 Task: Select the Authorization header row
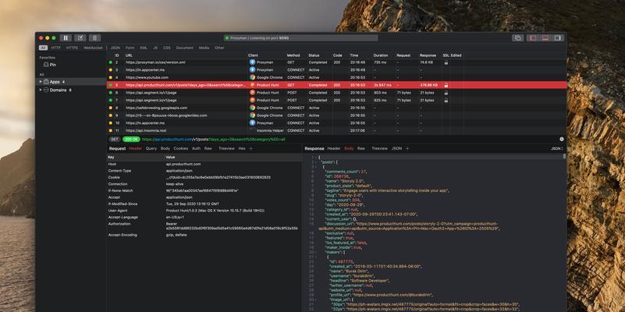204,226
